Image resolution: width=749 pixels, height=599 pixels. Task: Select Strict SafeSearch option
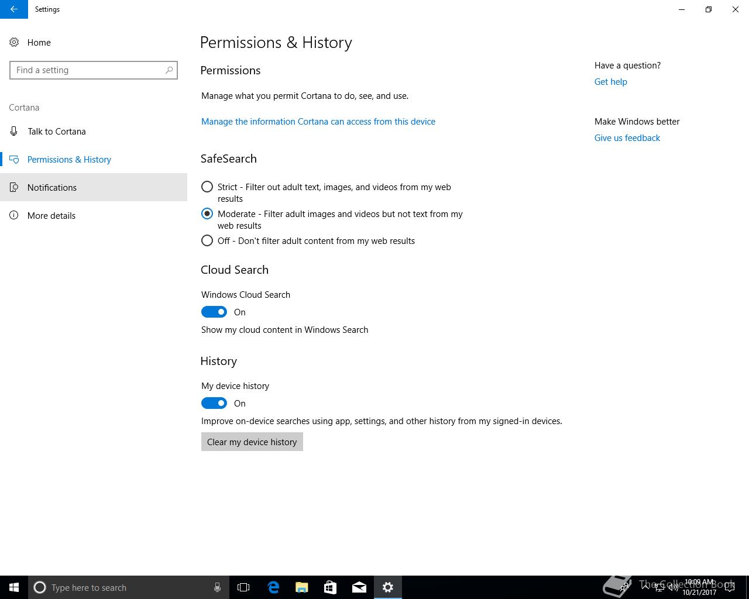click(207, 187)
